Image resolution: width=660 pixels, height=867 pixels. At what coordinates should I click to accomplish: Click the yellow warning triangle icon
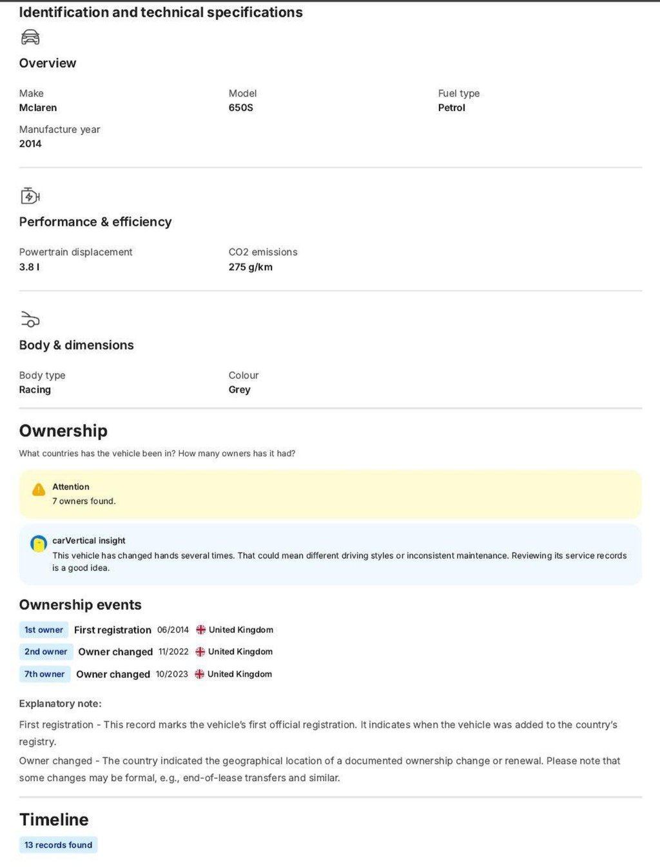click(39, 490)
